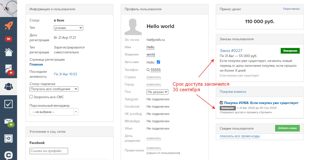
Task: Click the checkmark icon of purchase #0168
Action: point(221,103)
